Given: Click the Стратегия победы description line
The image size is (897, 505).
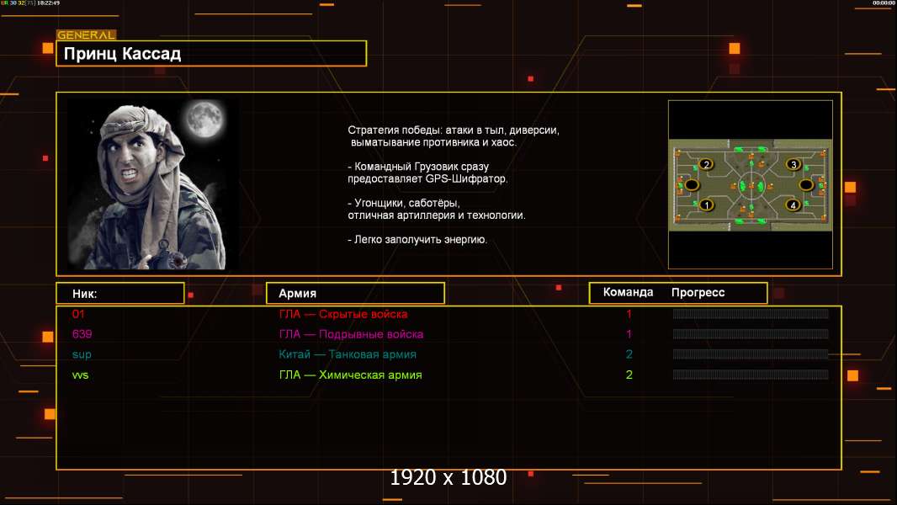Looking at the screenshot, I should pyautogui.click(x=454, y=136).
